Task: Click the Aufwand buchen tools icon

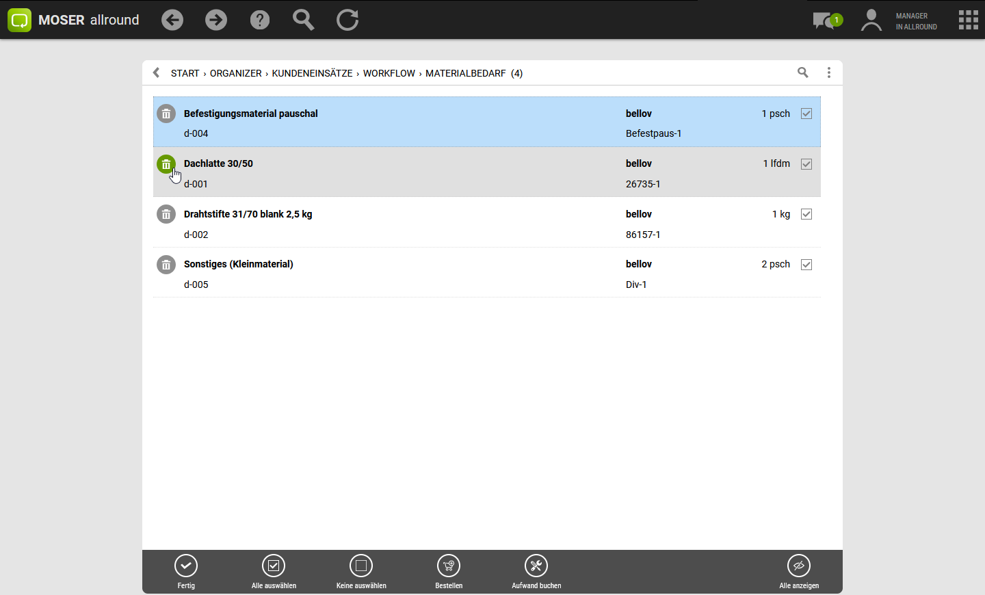Action: (536, 566)
